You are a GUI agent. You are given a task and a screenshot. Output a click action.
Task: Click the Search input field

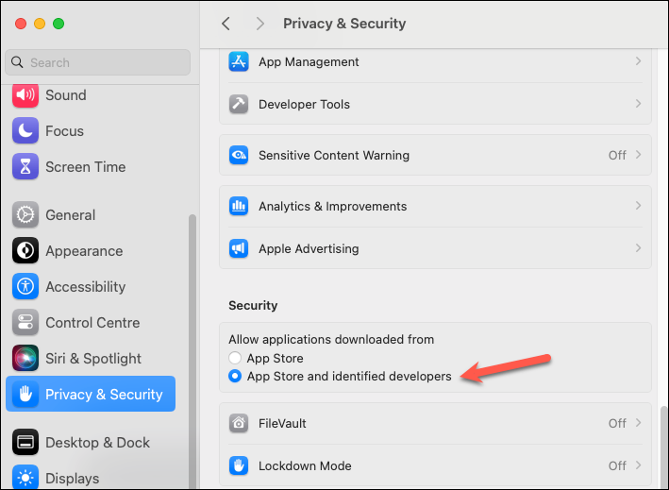point(98,62)
